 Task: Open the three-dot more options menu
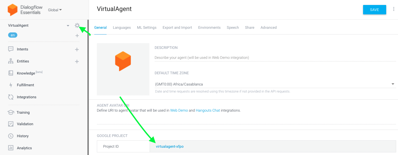(x=394, y=9)
